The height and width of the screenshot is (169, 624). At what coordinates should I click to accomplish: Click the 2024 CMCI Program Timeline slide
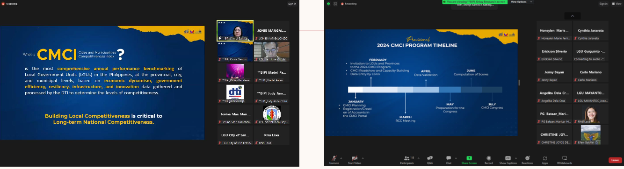[x=421, y=83]
